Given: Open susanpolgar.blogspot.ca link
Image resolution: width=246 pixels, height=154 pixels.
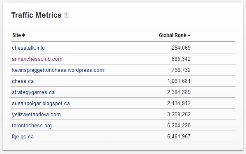Looking at the screenshot, I should tap(41, 103).
